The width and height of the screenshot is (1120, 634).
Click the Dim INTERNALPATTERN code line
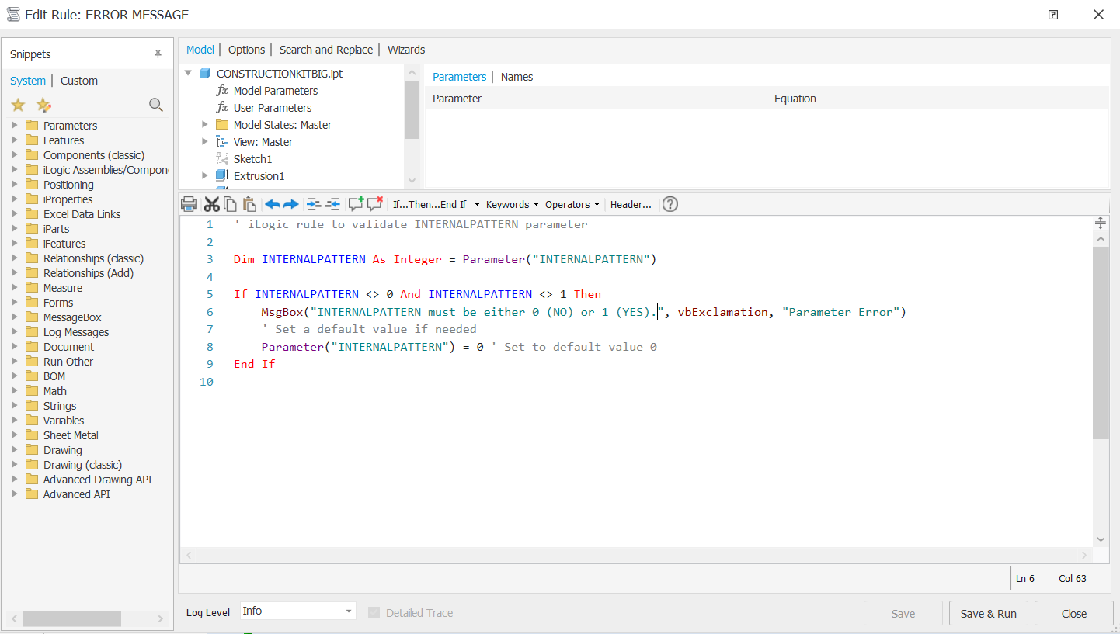[445, 259]
